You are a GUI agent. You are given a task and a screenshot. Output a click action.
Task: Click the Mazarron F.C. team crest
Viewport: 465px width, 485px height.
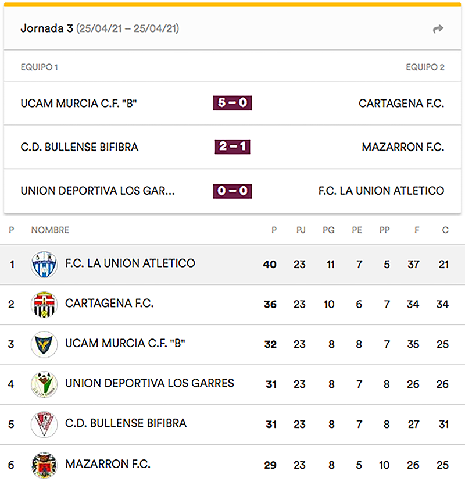tap(44, 465)
